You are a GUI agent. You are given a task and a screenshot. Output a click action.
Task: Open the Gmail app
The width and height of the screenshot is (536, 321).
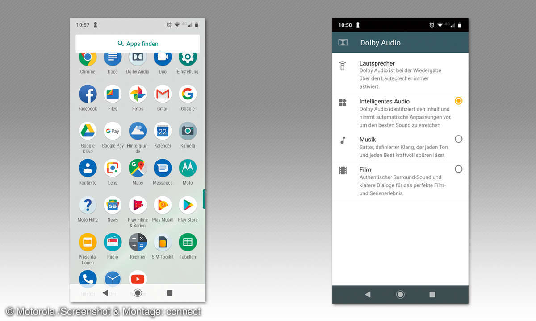click(163, 94)
